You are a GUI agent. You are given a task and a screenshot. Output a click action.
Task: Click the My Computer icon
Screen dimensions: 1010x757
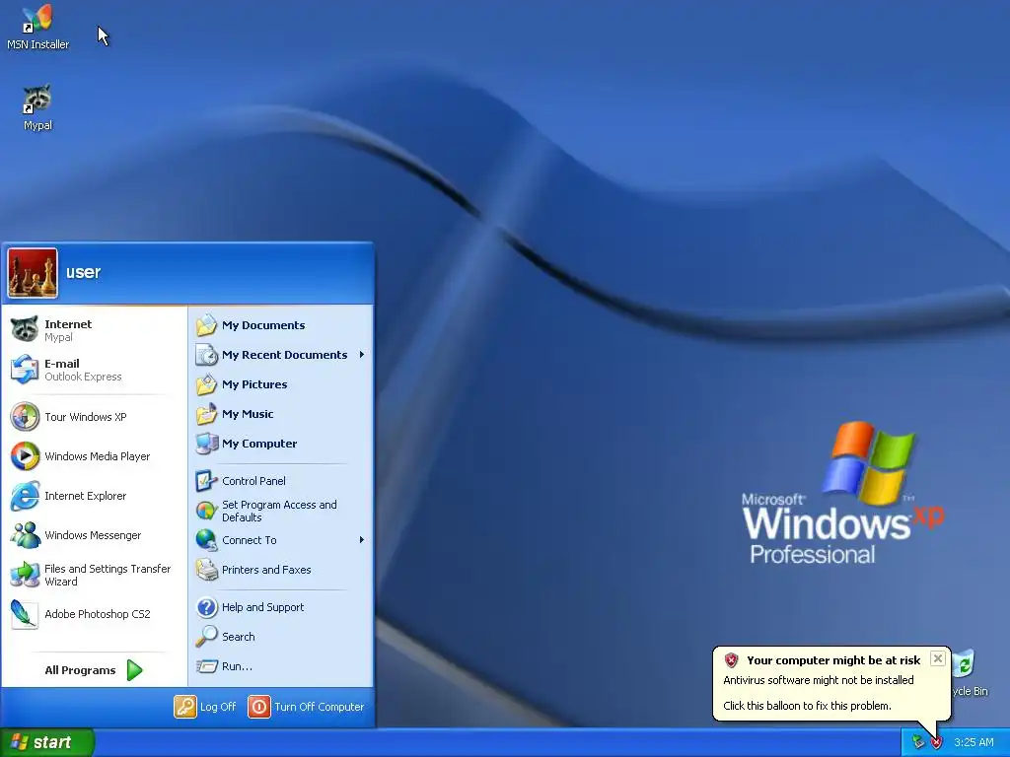(207, 444)
